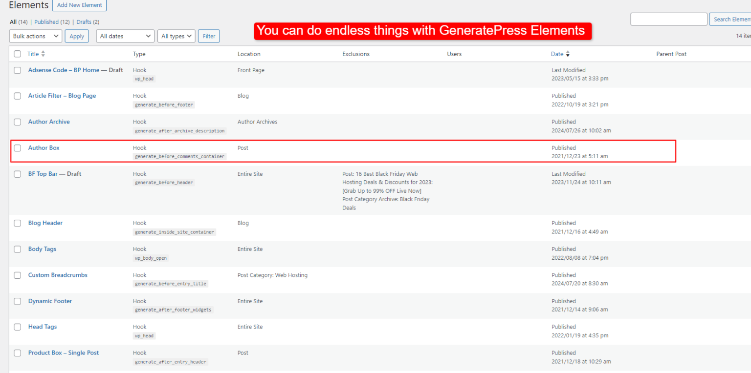751x373 pixels.
Task: Sort elements by the Date column
Action: coord(556,54)
